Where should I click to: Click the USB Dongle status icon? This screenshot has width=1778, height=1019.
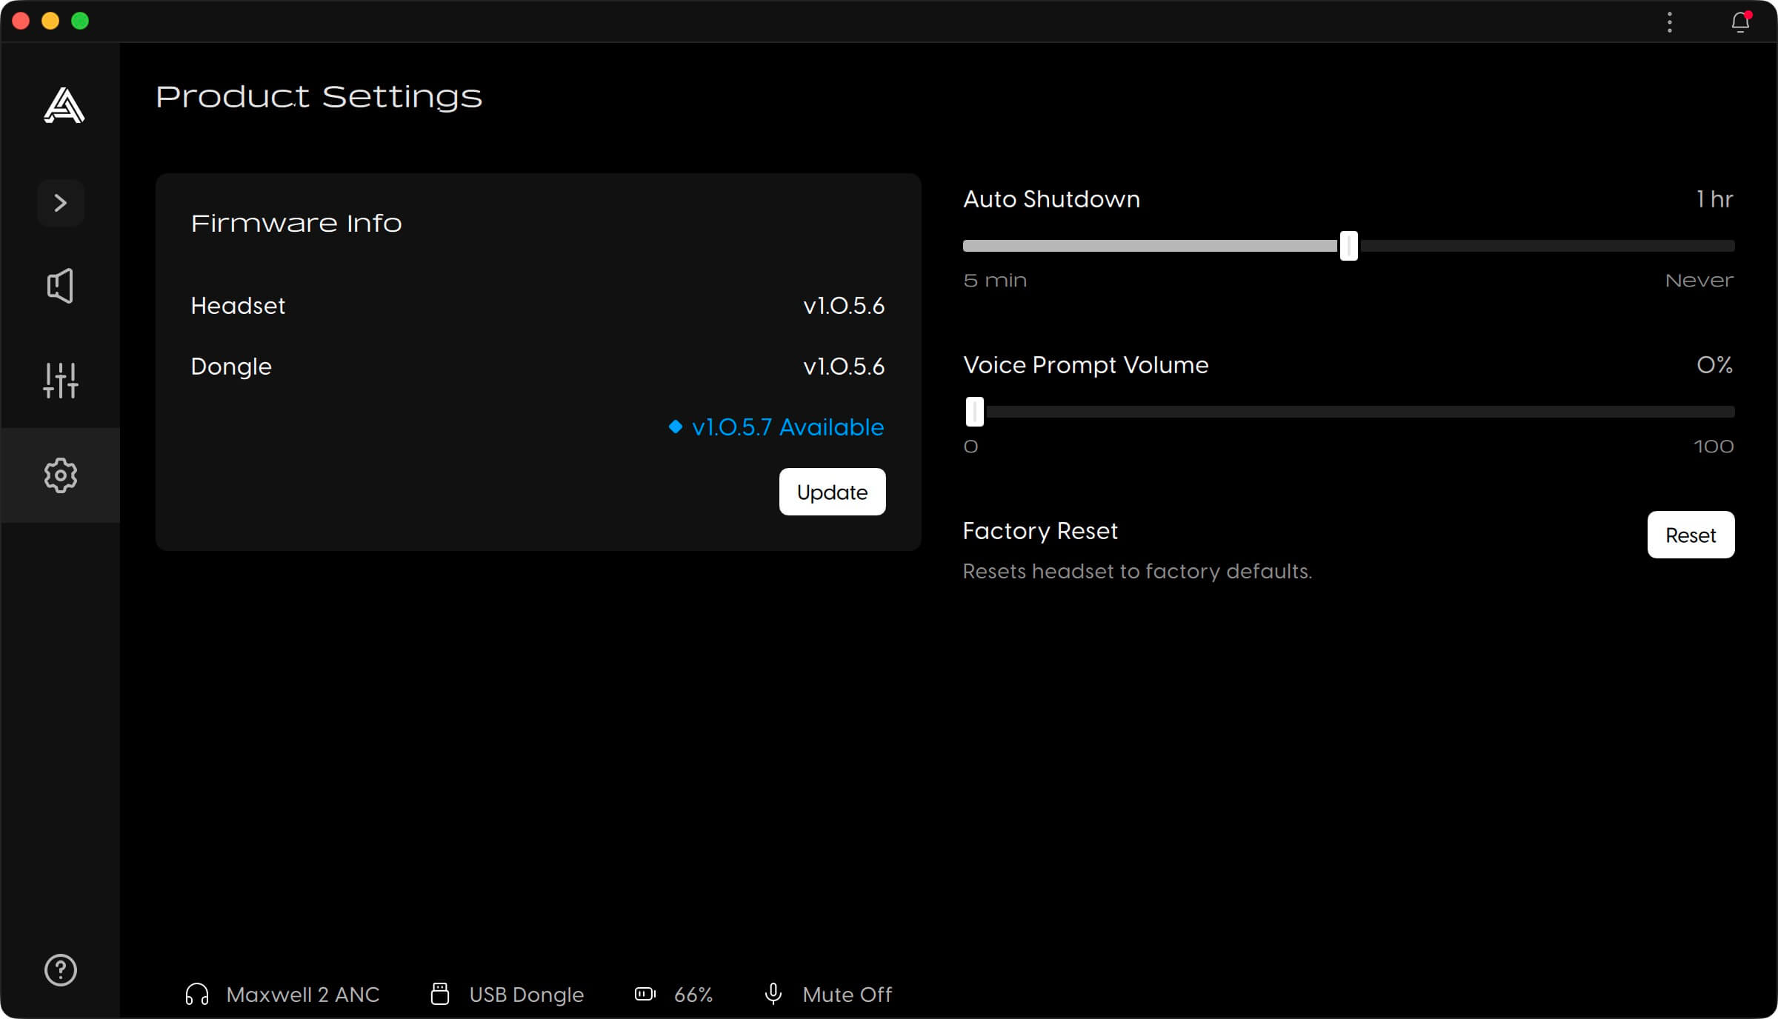point(440,995)
